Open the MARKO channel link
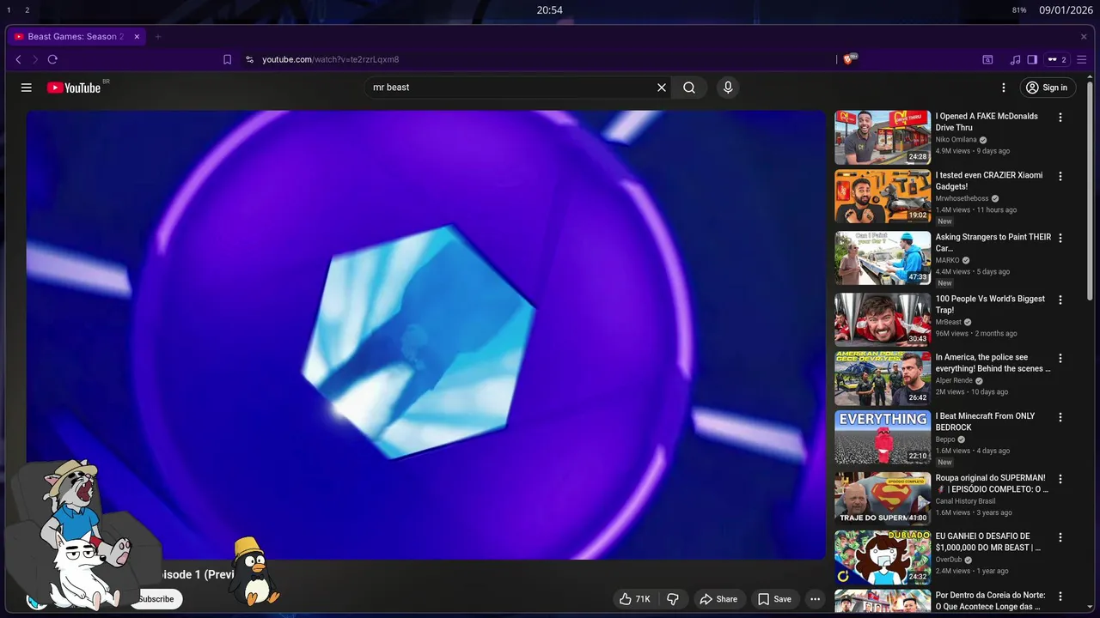The height and width of the screenshot is (618, 1100). [948, 260]
